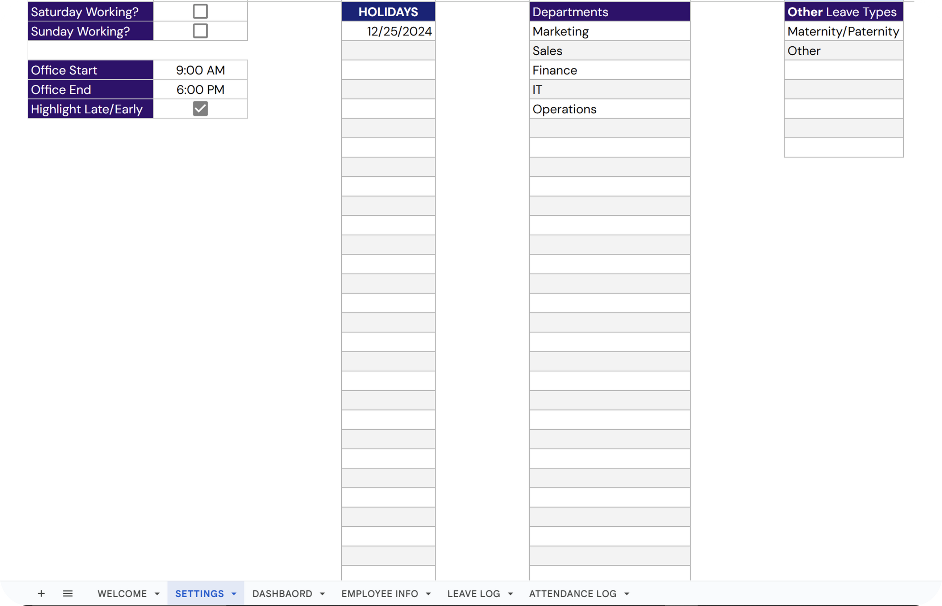Enable the Saturday Working checkbox
The image size is (942, 606).
(x=200, y=12)
